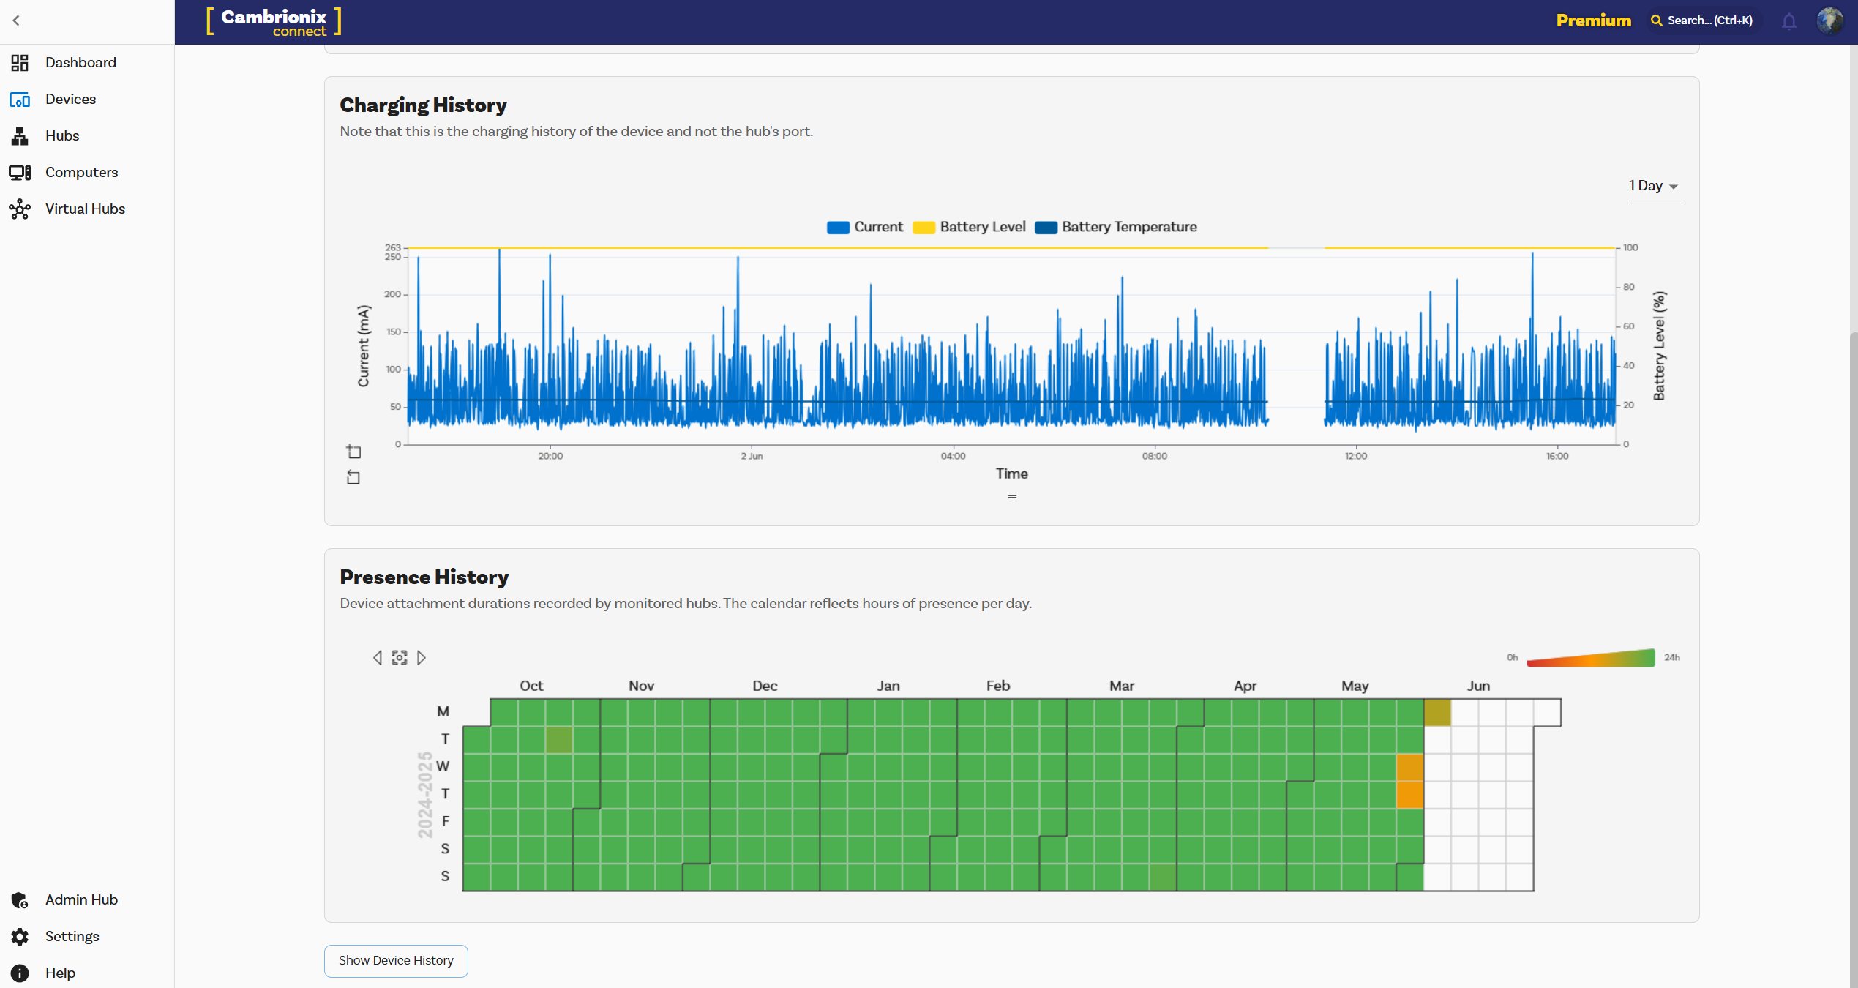Open the 1 Day range dropdown
Screen dimensions: 1858x988
1654,186
